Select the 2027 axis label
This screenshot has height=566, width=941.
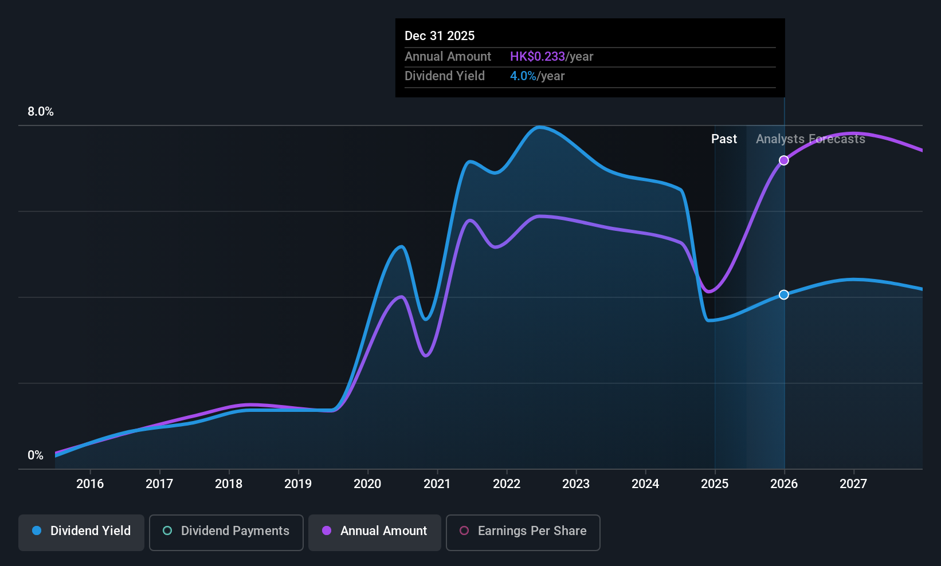[x=853, y=484]
